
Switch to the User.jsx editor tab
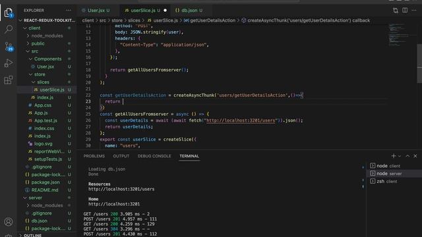coord(96,11)
